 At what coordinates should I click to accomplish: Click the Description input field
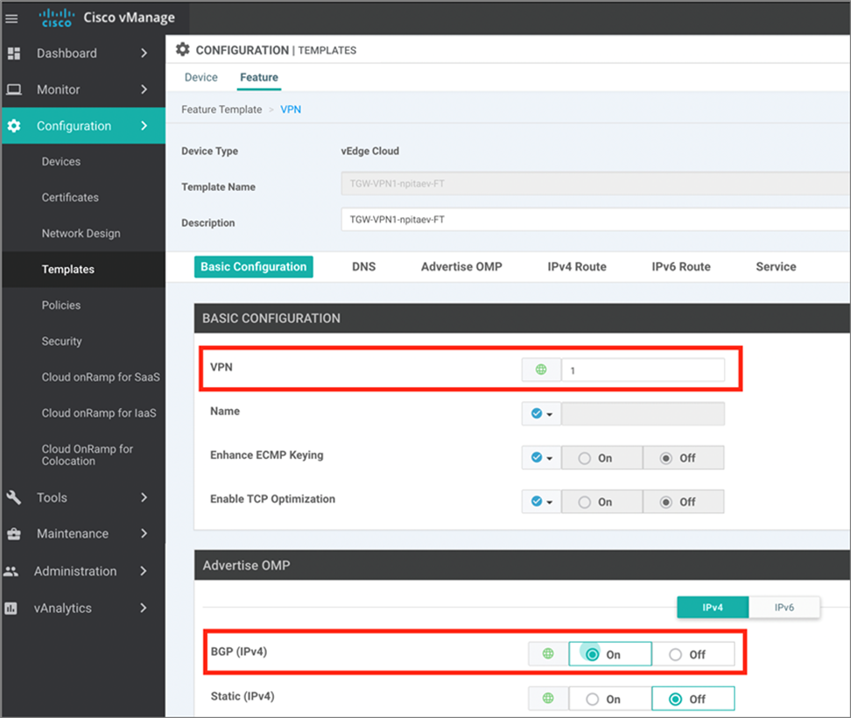click(595, 219)
